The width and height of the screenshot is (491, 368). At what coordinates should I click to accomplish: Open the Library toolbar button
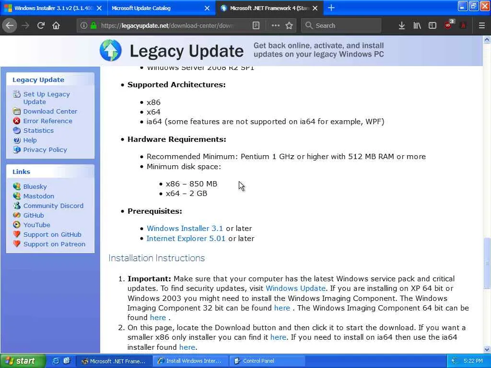[417, 25]
